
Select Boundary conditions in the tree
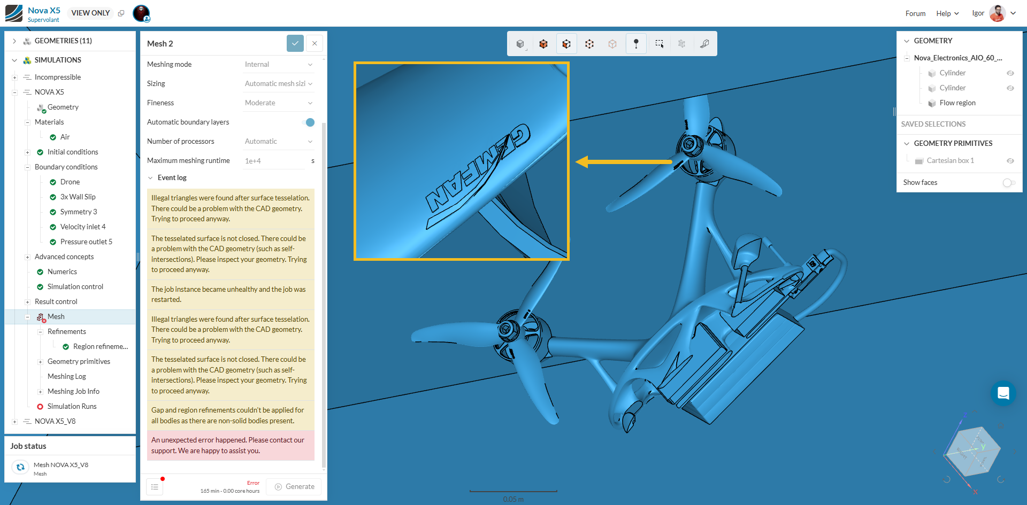(66, 167)
